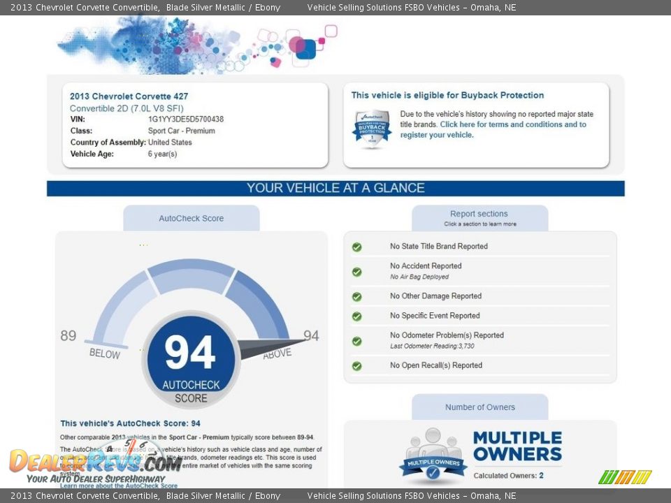This screenshot has height=503, width=671.
Task: Click Sport Car - Premium class value
Action: (x=182, y=131)
